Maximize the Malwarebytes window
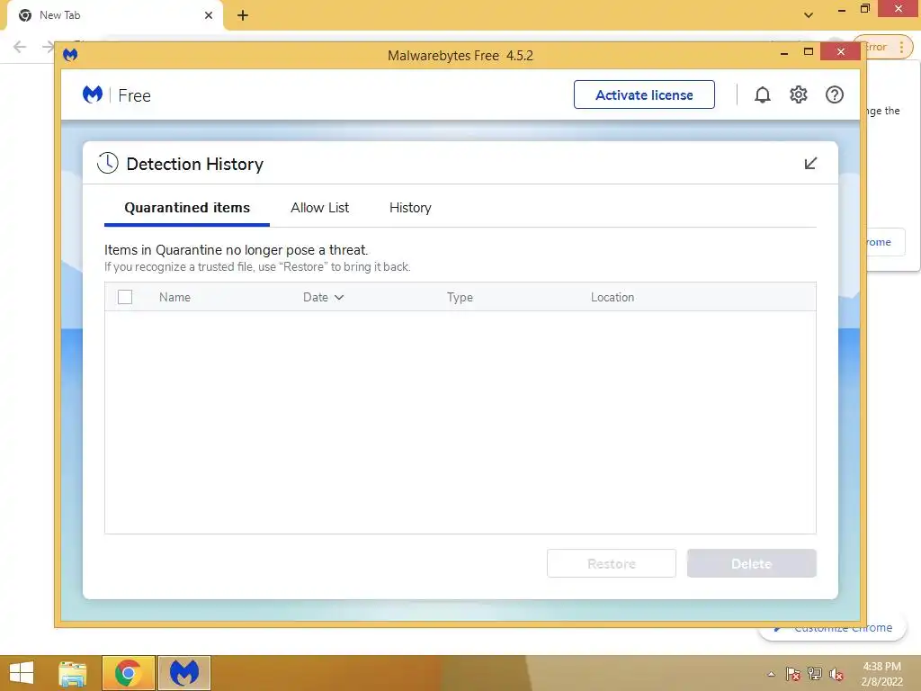Screen dimensions: 921x691 pyautogui.click(x=809, y=51)
